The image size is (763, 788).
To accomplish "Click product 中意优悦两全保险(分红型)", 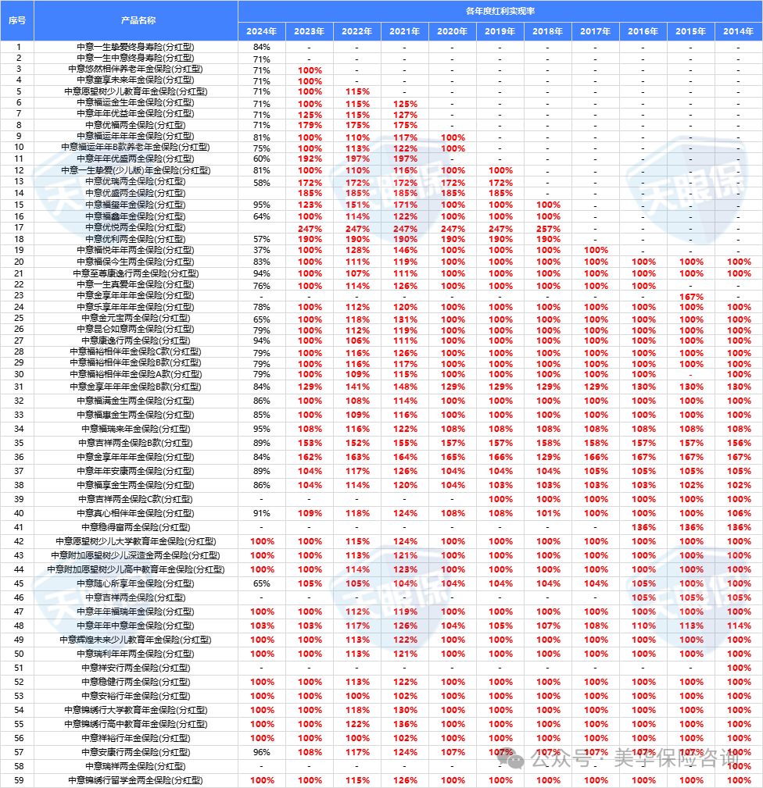I will coord(136,227).
